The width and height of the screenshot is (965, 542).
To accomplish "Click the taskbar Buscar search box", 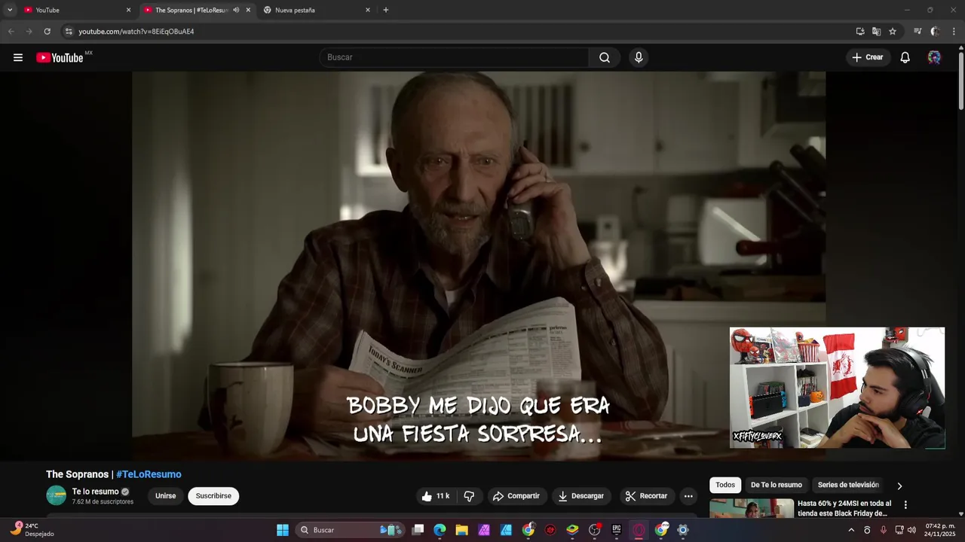I will 351,530.
